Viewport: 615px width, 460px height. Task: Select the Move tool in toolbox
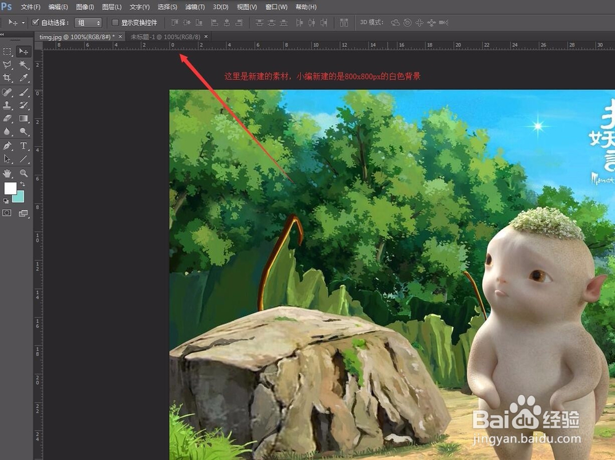pos(23,52)
